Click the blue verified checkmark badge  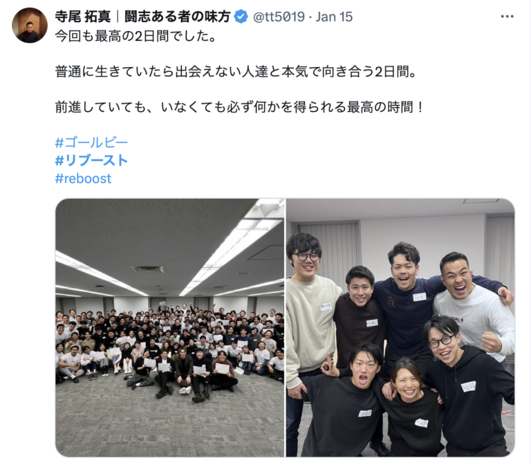click(x=241, y=17)
